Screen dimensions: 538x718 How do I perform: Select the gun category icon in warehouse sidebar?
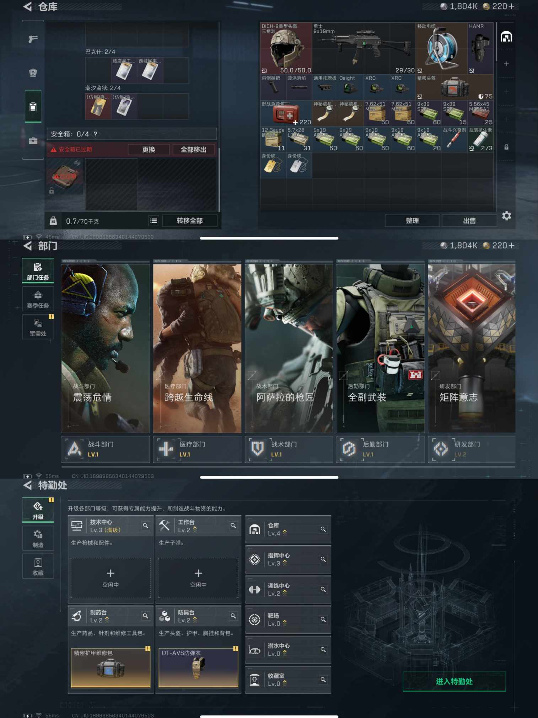33,39
